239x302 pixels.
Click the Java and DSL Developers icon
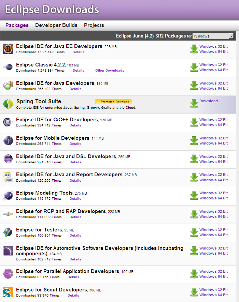[8, 159]
